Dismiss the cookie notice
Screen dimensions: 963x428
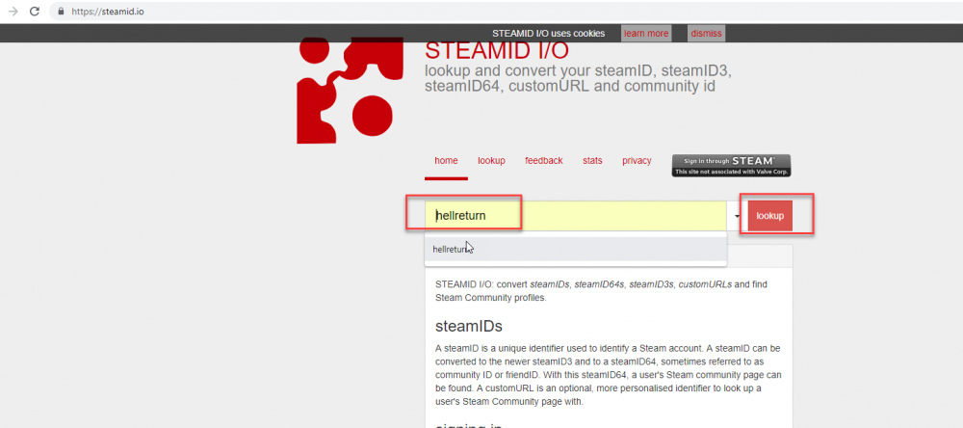706,33
